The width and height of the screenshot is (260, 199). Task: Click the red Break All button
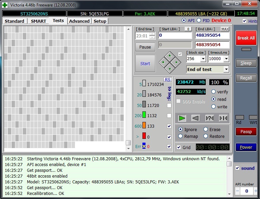click(246, 38)
